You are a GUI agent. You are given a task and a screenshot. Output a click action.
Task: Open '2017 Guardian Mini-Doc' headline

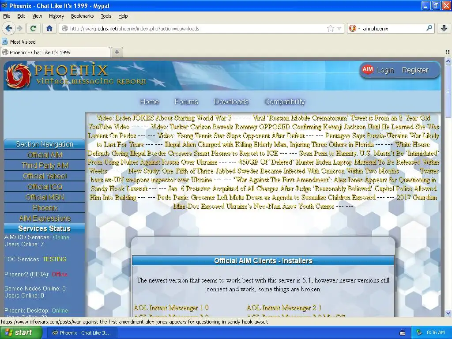[305, 202]
